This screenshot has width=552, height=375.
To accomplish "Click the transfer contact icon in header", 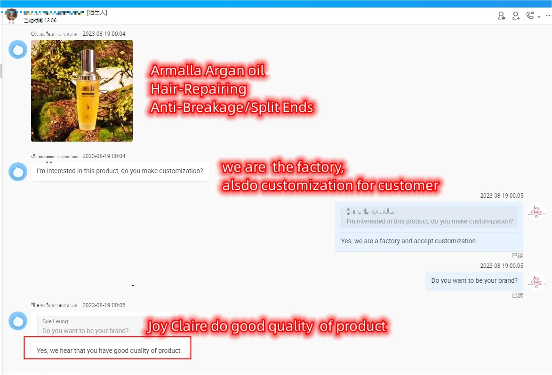I will [x=501, y=16].
